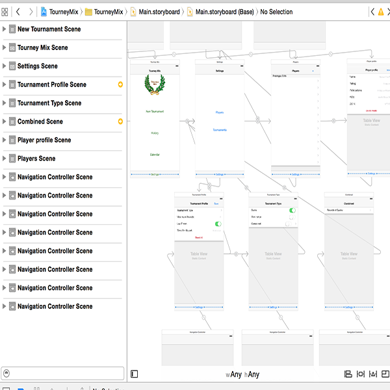The height and width of the screenshot is (390, 390).
Task: Open the Main.storyboard breadcrumb
Action: 155,12
